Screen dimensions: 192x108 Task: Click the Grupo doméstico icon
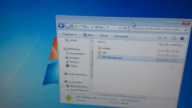[x=66, y=74]
